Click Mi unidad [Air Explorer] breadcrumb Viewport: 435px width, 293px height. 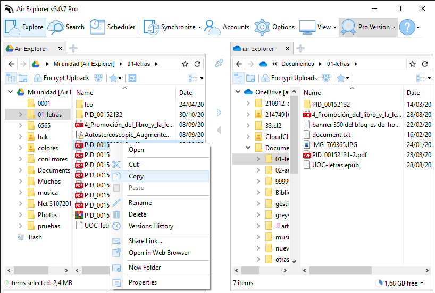pyautogui.click(x=84, y=64)
